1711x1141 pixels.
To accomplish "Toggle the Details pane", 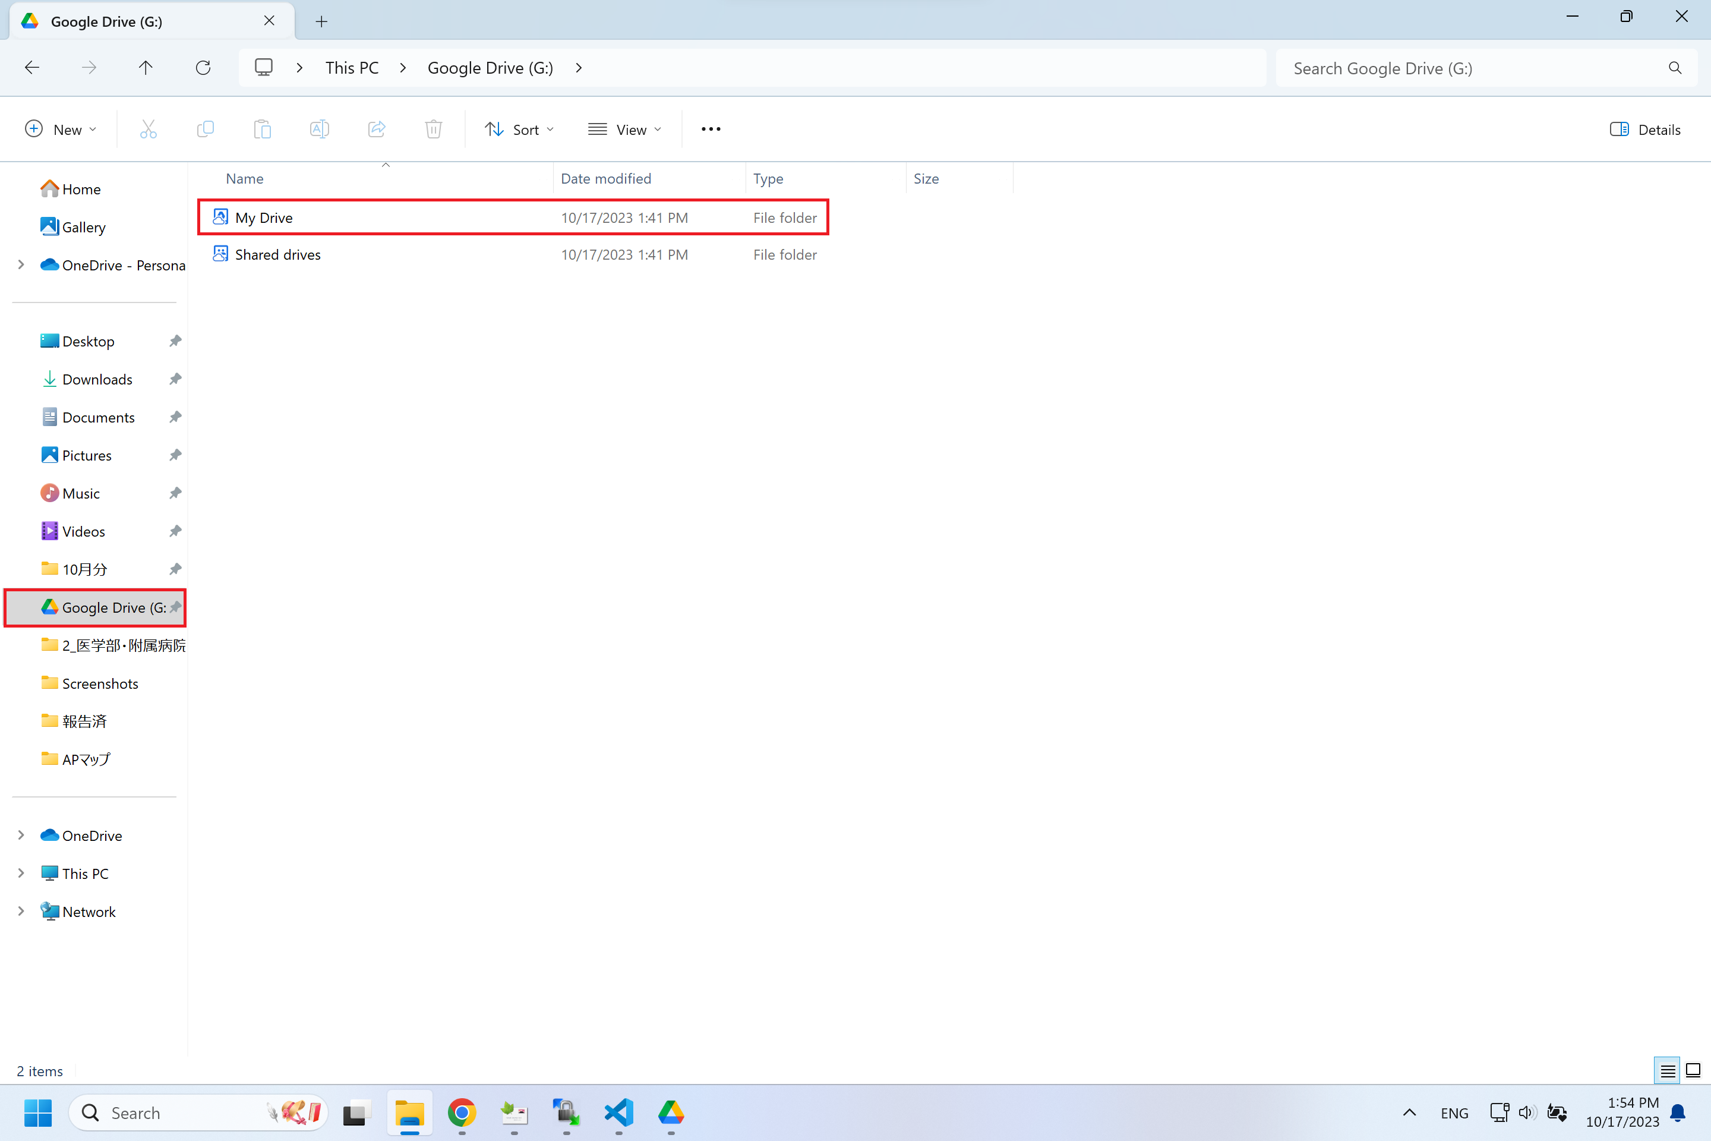I will (1645, 130).
